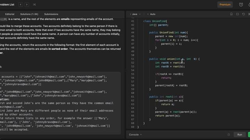This screenshot has height=140, width=250.
Task: Click 'parent = new int[num];' line
Action: pyautogui.click(x=171, y=36)
